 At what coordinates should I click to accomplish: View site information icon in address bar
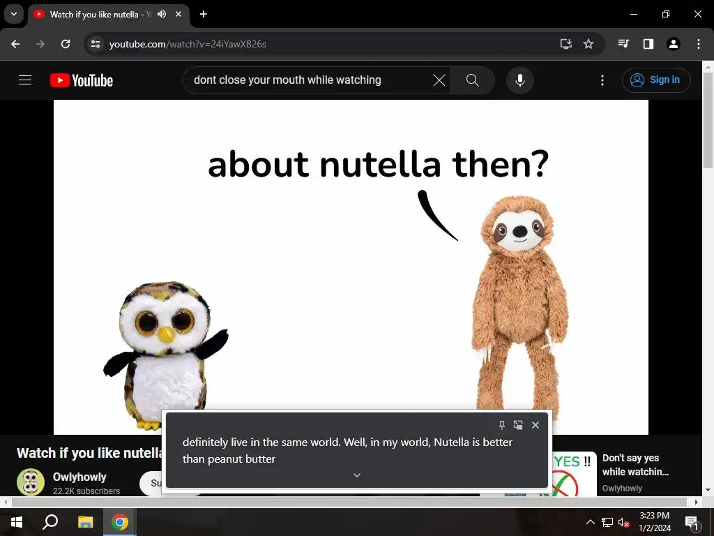click(96, 44)
